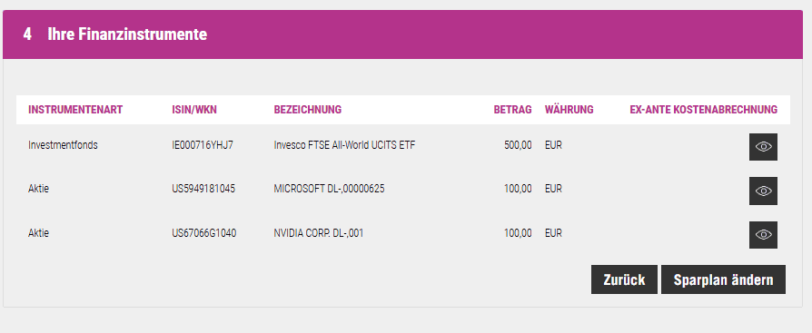Click the Ihre Finanzinstrumente section header
Viewport: 812px width, 333px height.
[x=127, y=34]
